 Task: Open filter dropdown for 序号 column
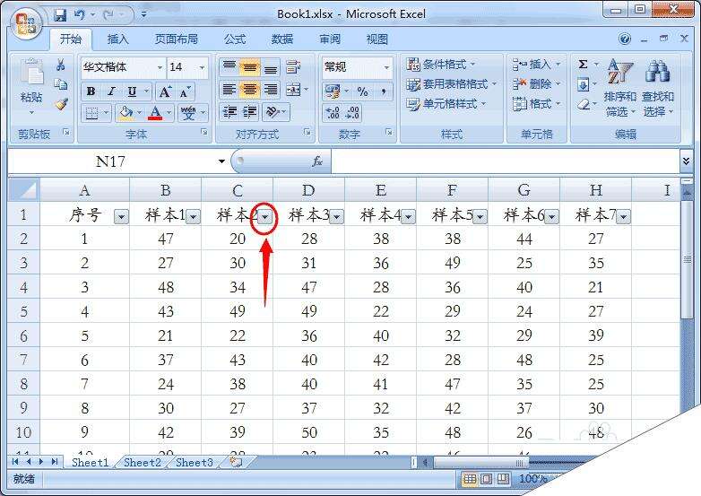click(x=121, y=217)
